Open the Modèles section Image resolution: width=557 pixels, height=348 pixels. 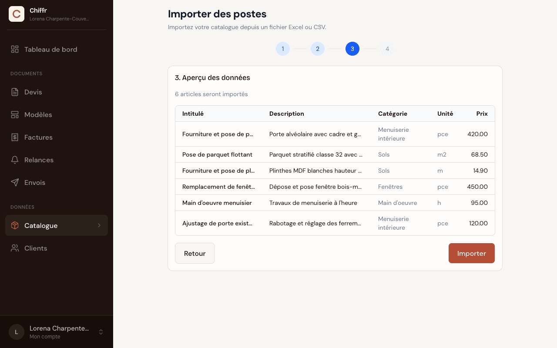pyautogui.click(x=57, y=114)
